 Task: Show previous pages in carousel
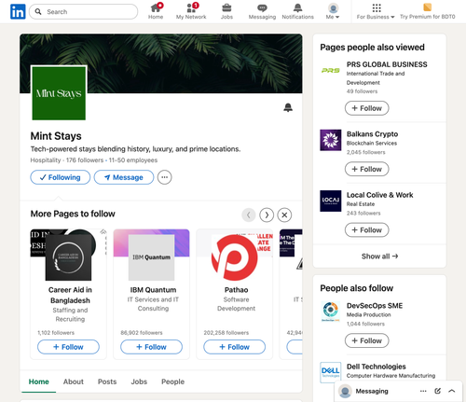click(249, 215)
